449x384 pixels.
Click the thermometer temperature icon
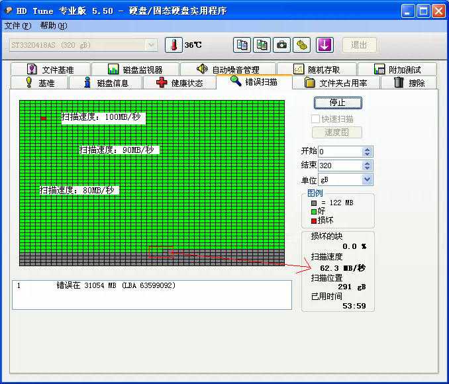click(x=174, y=45)
